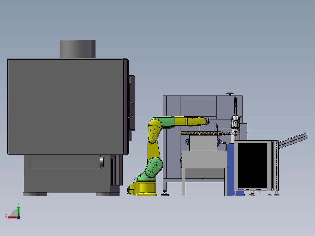This screenshot has width=315, height=236.
Task: Select the inclined chute at the far right
Action: [x=292, y=140]
